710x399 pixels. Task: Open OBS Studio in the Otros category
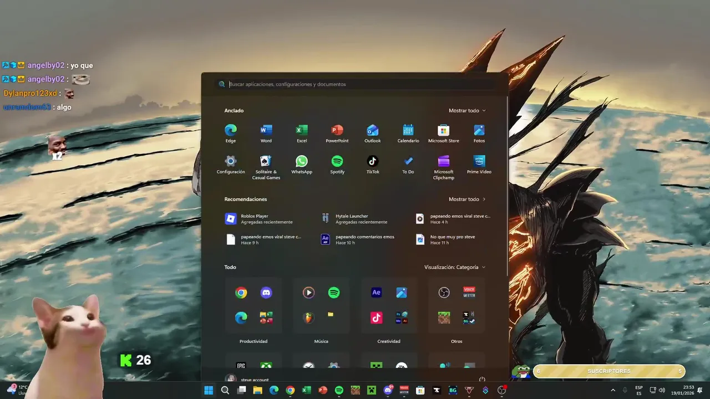(444, 293)
